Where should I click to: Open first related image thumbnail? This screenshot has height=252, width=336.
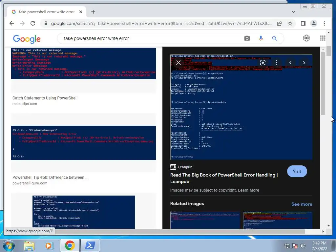click(205, 220)
